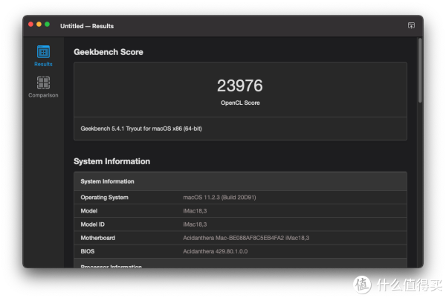Close the Geekbench results window

point(31,25)
